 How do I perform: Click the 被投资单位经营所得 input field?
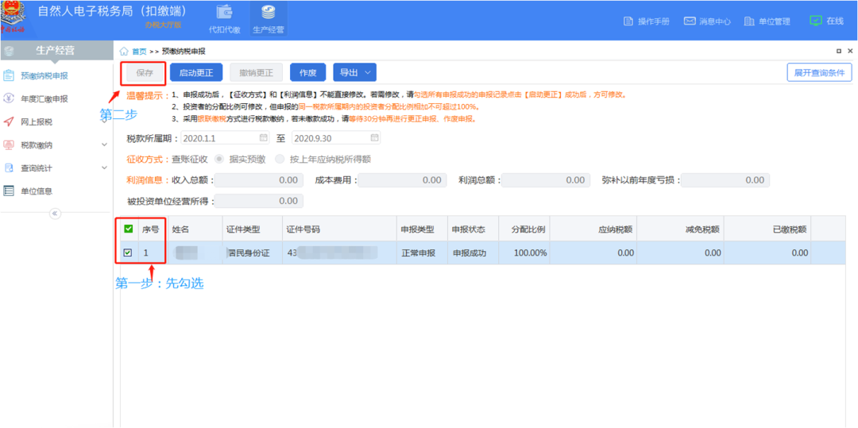(259, 201)
